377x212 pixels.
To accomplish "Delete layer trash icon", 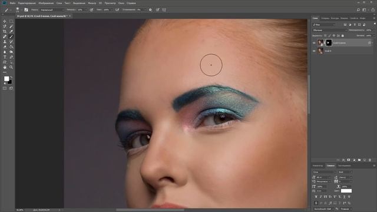I will point(370,160).
